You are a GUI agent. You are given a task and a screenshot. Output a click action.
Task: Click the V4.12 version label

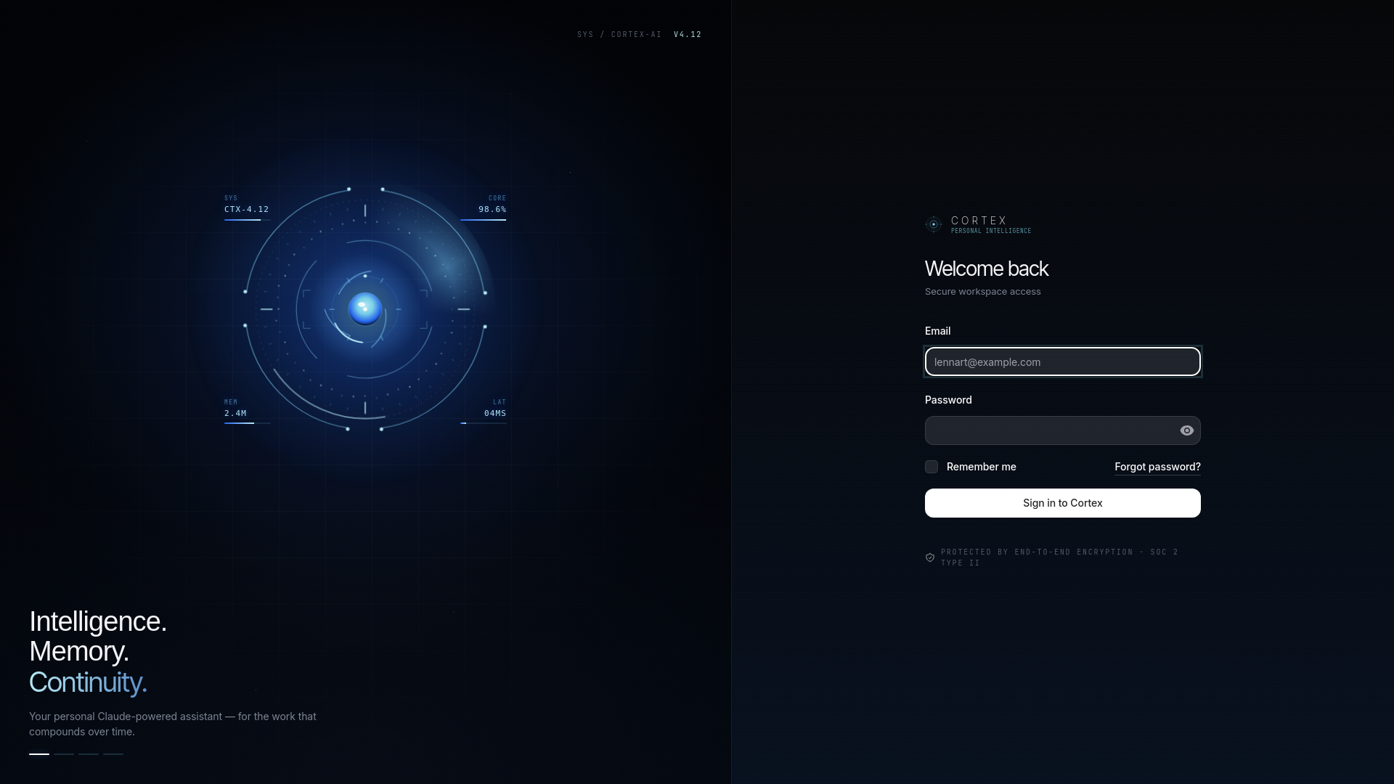coord(688,34)
